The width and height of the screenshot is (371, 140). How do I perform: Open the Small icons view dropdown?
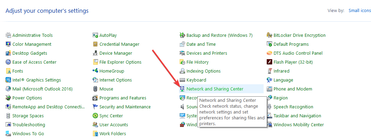(360, 11)
